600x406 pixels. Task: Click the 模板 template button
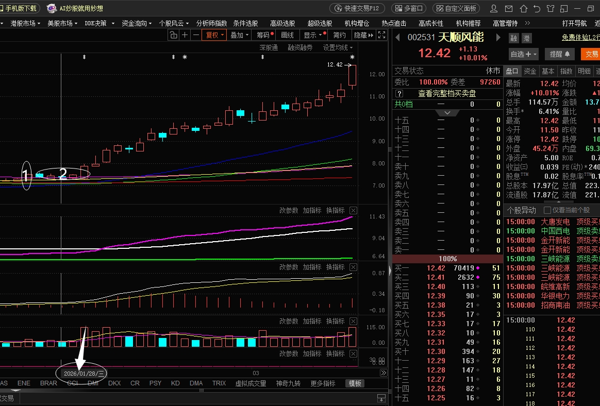coord(354,383)
